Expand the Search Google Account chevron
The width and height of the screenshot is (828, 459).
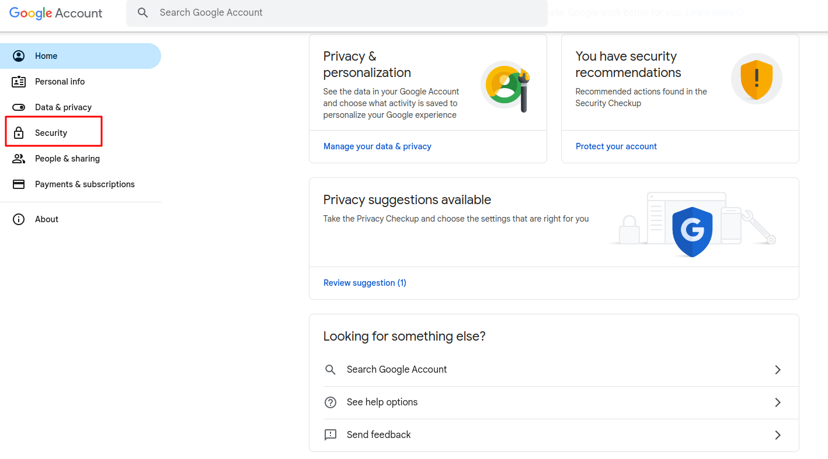pyautogui.click(x=777, y=370)
